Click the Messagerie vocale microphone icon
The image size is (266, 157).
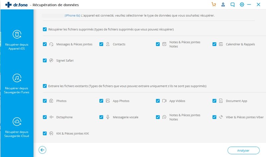tap(108, 117)
